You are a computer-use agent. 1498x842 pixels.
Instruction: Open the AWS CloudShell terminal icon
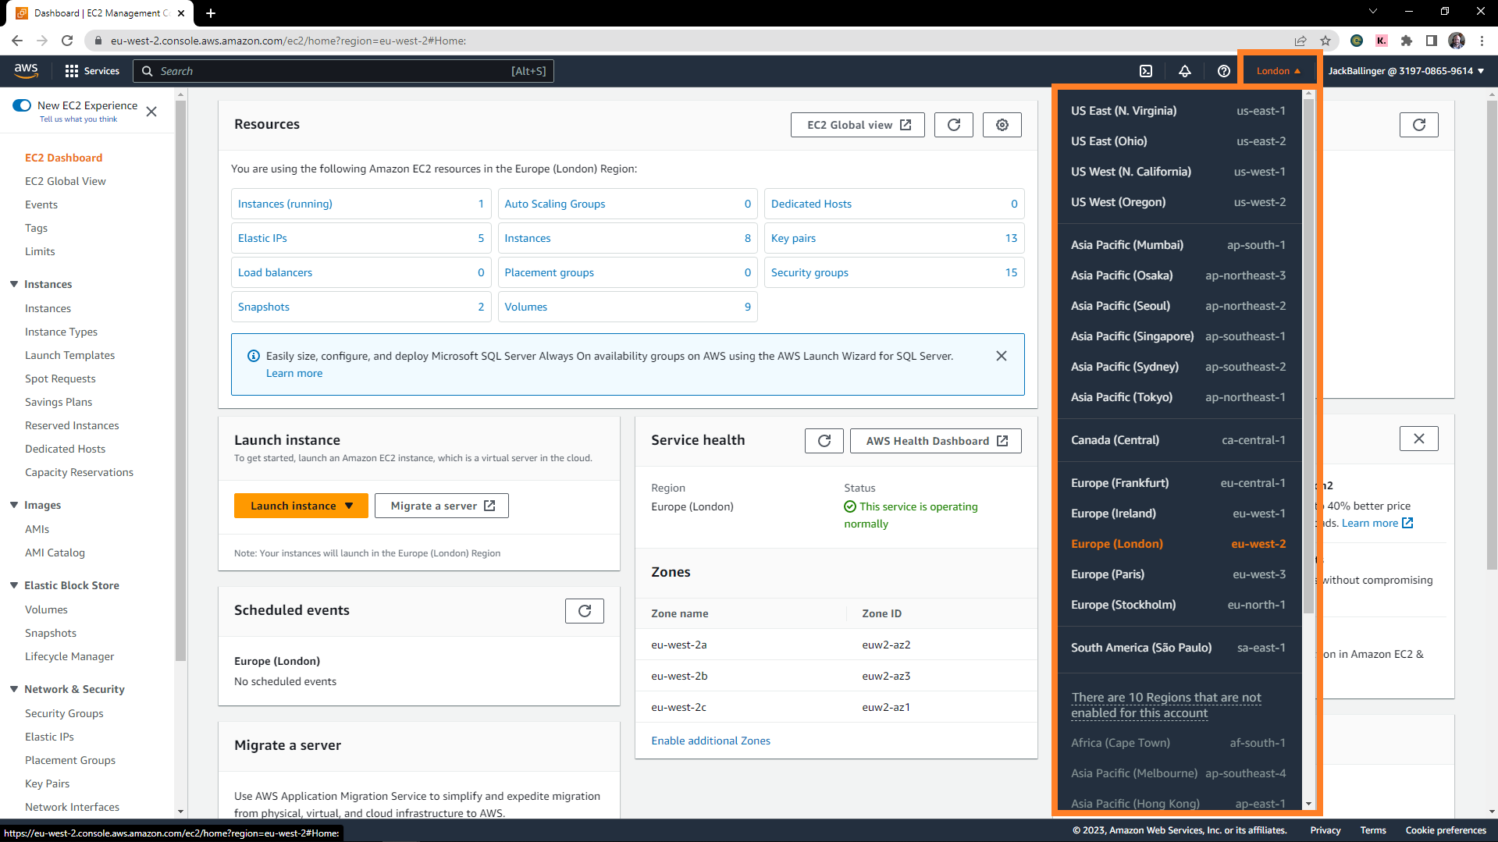1145,71
